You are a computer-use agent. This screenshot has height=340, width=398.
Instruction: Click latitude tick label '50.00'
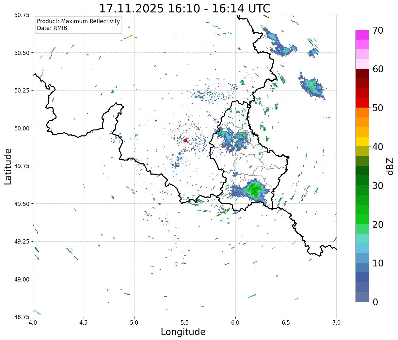click(x=22, y=128)
